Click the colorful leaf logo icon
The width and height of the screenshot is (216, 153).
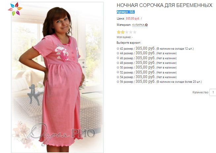pyautogui.click(x=15, y=9)
